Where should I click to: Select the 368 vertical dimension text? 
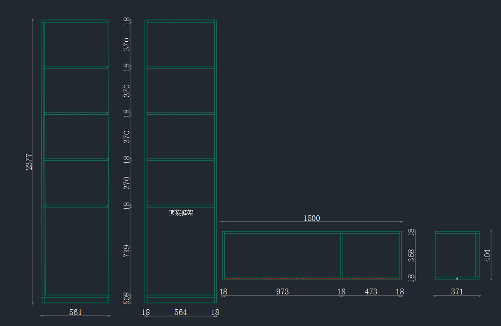tap(411, 256)
